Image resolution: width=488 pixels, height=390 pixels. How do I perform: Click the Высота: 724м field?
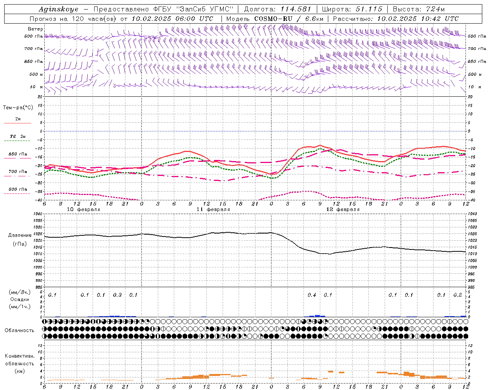coord(419,9)
